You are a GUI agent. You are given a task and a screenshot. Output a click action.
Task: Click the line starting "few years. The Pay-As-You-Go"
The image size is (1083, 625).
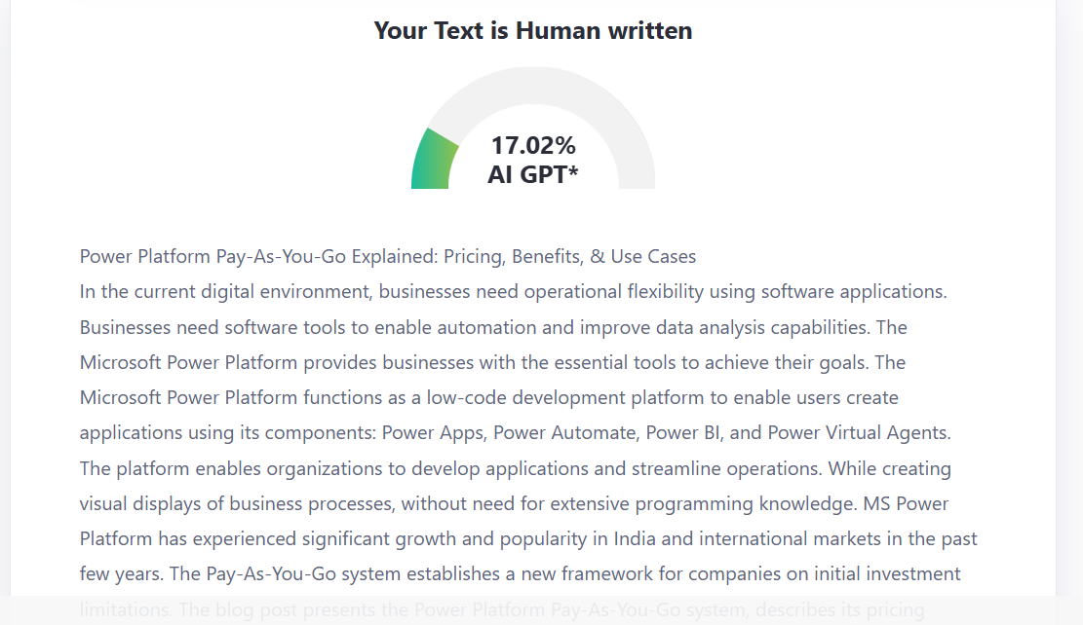520,573
